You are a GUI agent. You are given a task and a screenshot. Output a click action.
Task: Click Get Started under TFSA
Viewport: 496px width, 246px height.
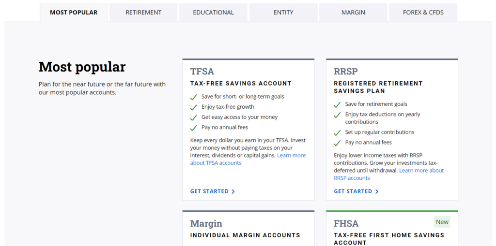[x=209, y=191]
